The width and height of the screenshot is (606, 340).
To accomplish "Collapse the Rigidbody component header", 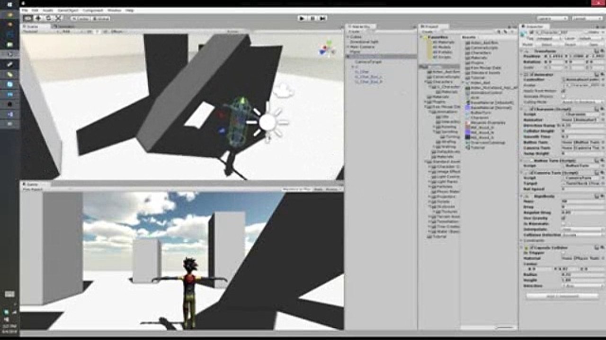I will pyautogui.click(x=562, y=195).
